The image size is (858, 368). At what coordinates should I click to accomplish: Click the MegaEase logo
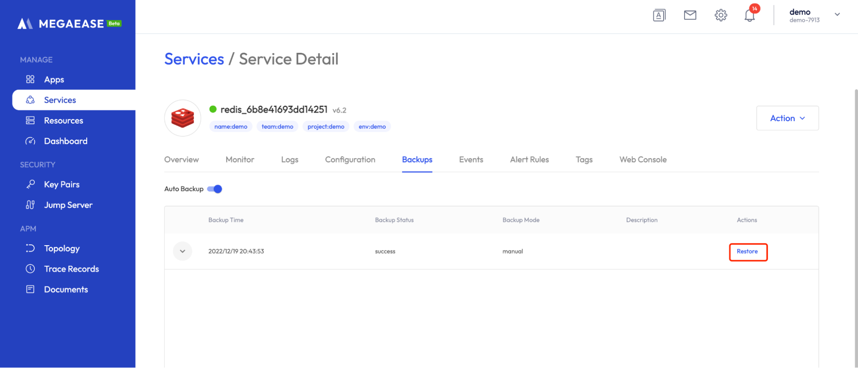pyautogui.click(x=61, y=24)
